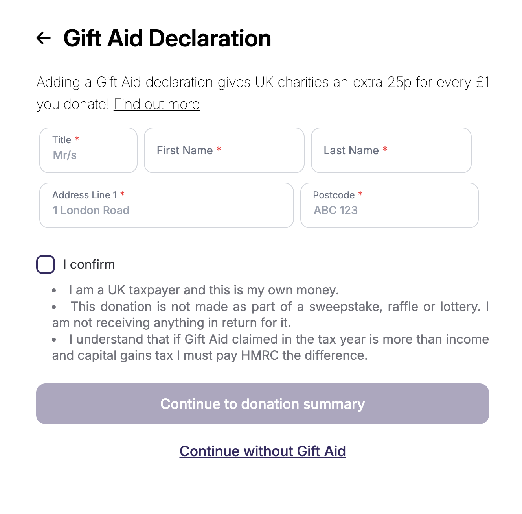Open the Find out more link
Image resolution: width=522 pixels, height=514 pixels.
tap(156, 104)
